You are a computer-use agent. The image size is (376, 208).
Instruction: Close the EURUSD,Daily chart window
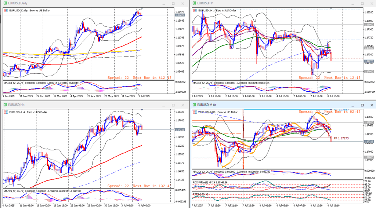183,4
